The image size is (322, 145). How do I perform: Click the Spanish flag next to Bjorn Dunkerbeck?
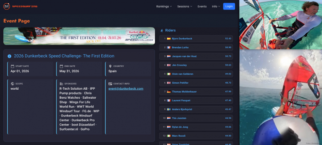[168, 38]
